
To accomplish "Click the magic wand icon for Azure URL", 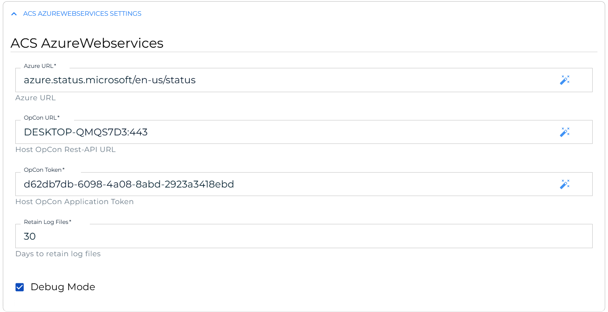I will pos(564,80).
